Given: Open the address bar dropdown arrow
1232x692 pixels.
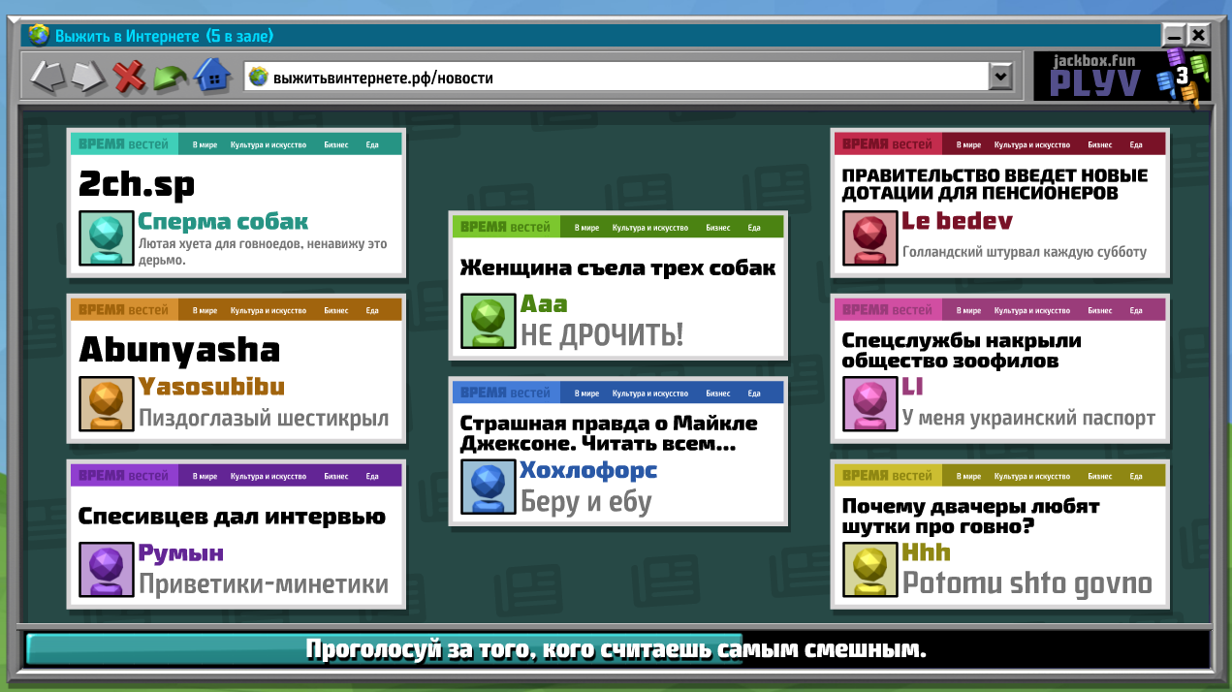Looking at the screenshot, I should (1000, 77).
